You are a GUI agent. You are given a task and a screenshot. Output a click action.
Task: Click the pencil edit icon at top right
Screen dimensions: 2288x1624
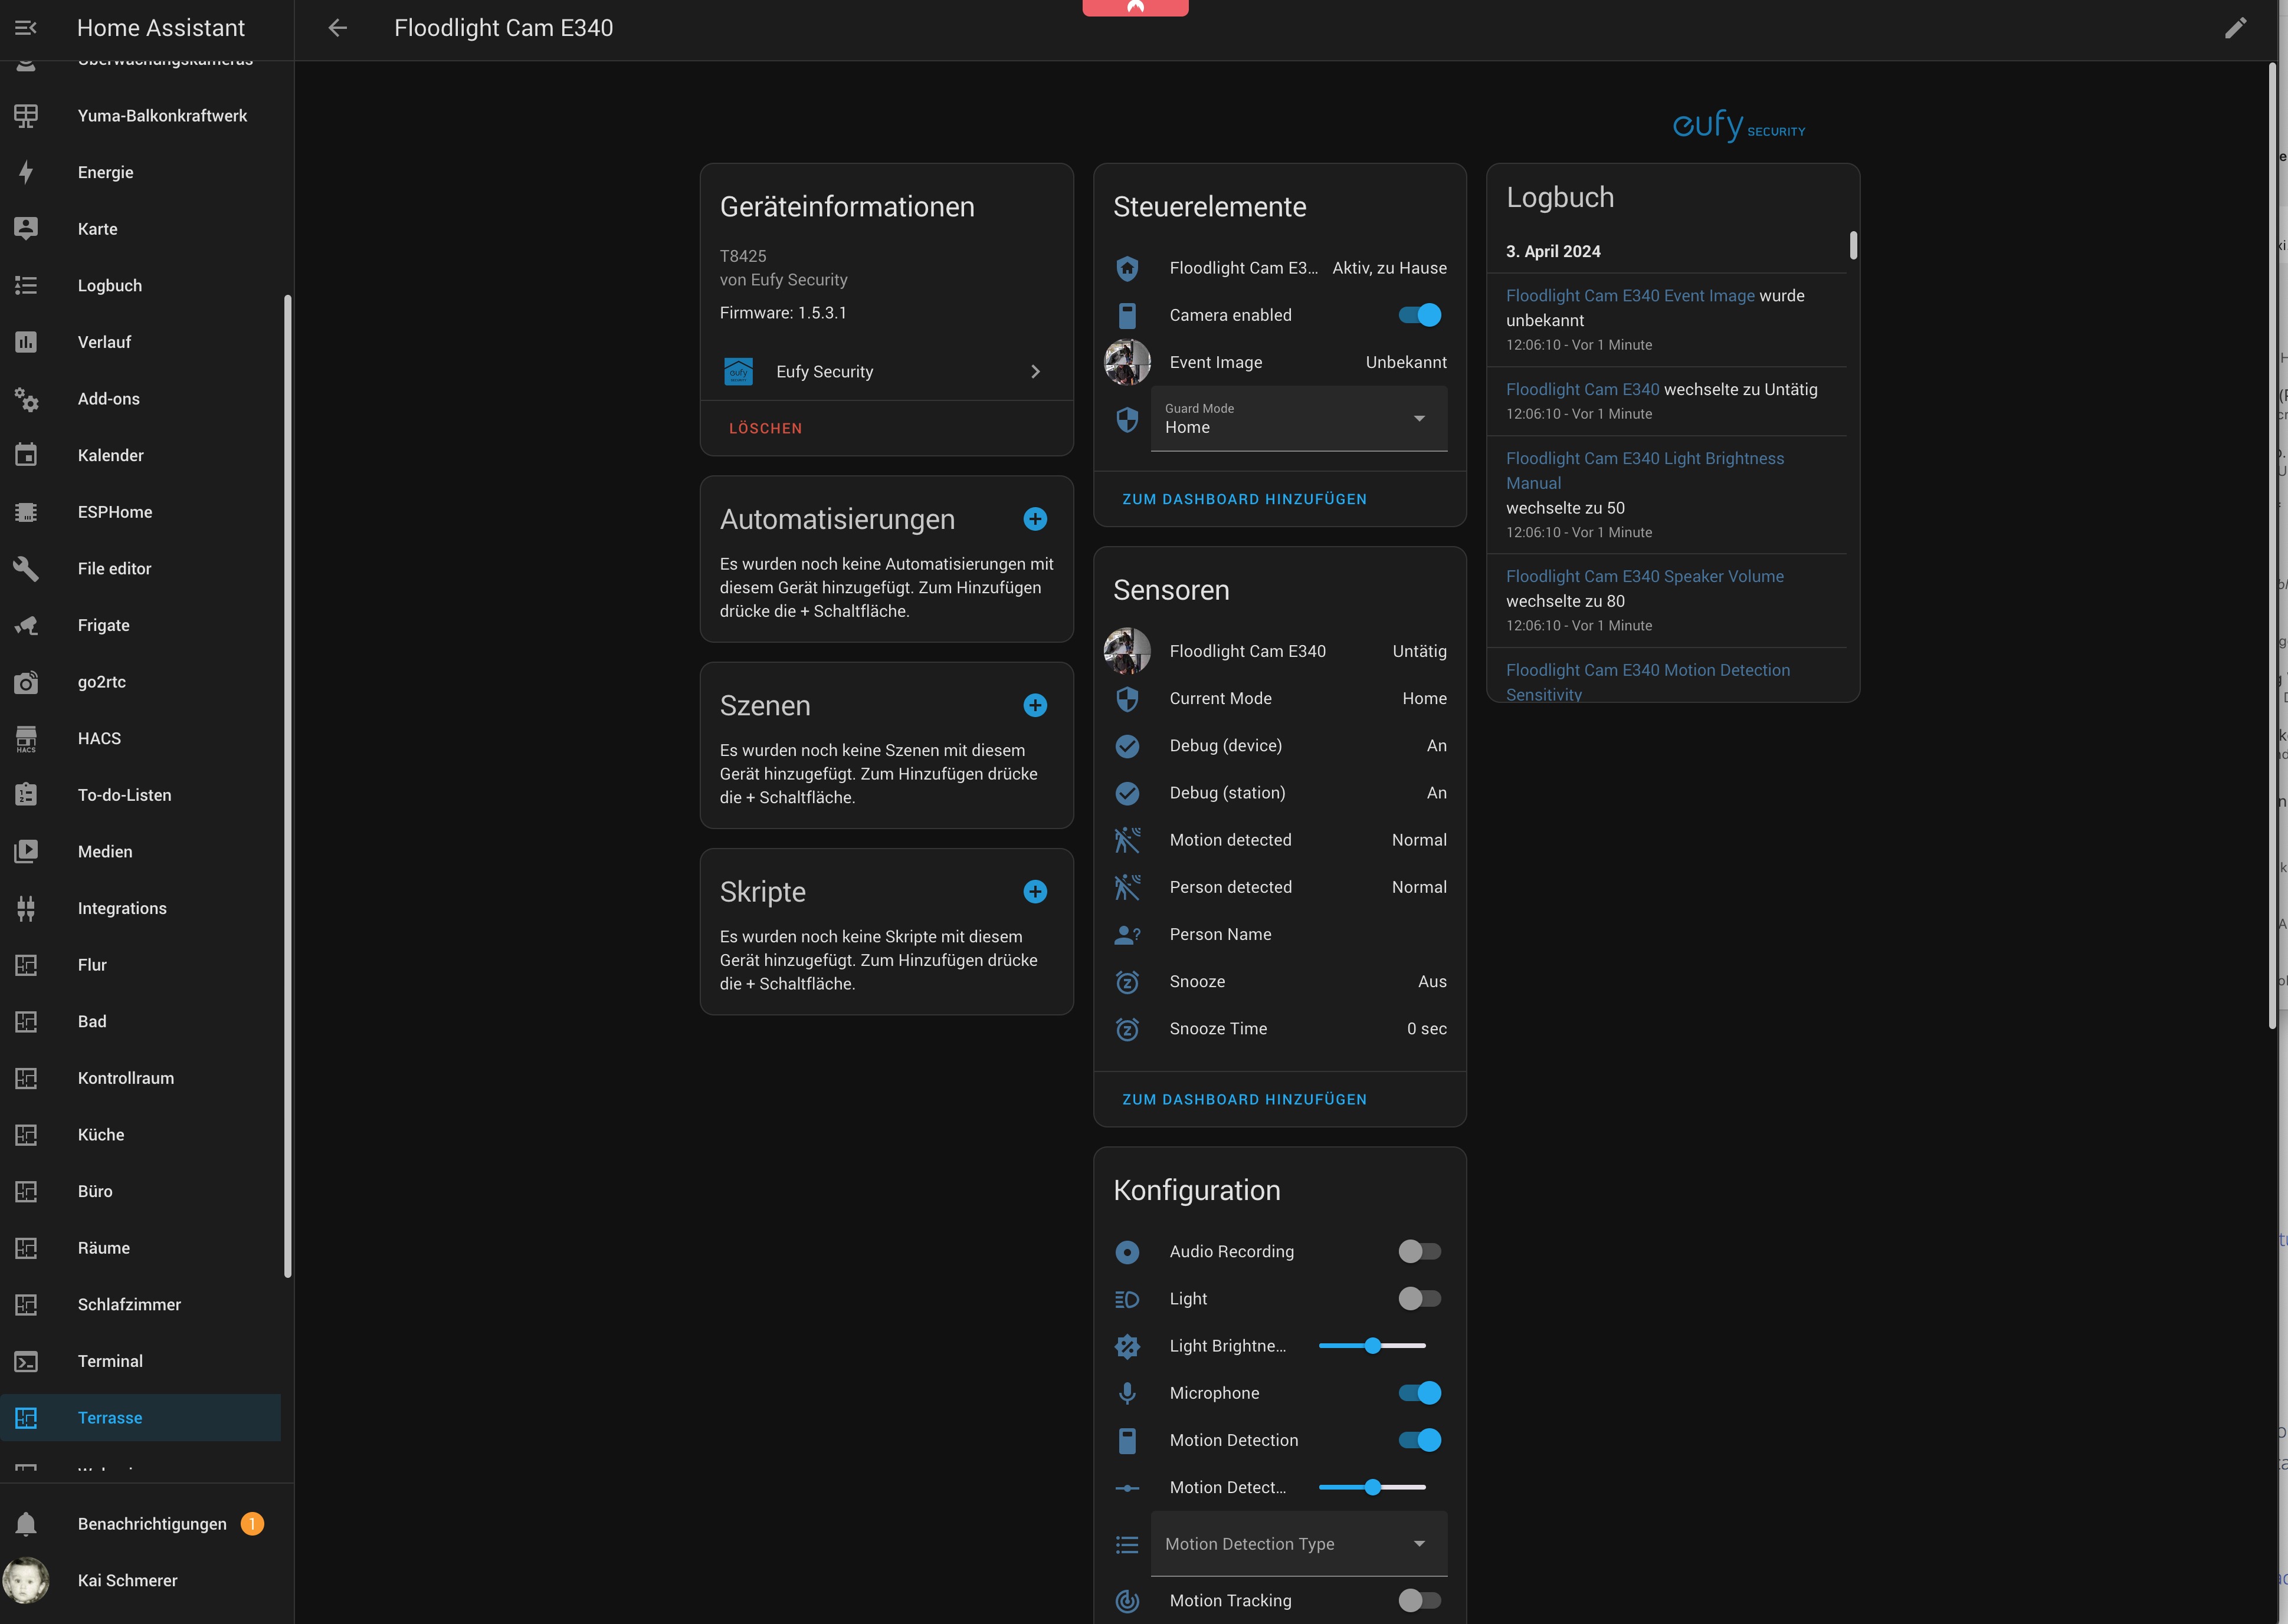(2235, 28)
